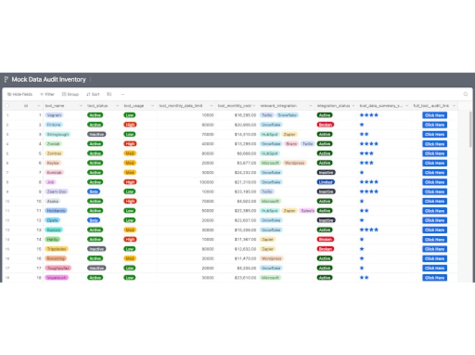Open the more options ellipsis in toolbar

[x=123, y=94]
